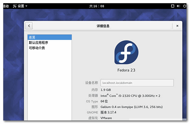This screenshot has width=190, height=124.
Task: Go back with the left arrow button
Action: coord(29,26)
